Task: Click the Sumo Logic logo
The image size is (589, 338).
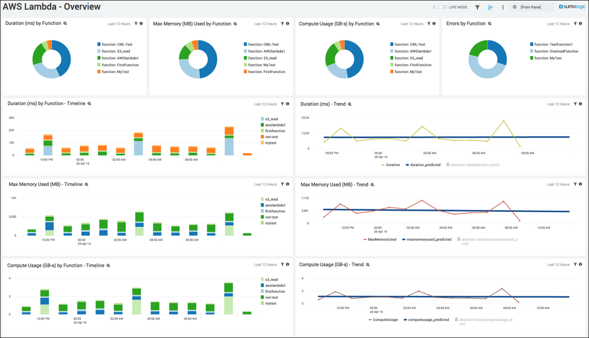Action: point(572,7)
